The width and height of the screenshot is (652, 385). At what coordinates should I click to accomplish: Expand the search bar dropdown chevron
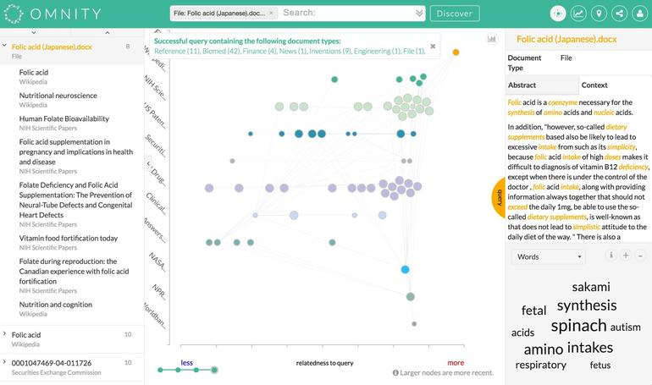click(419, 14)
